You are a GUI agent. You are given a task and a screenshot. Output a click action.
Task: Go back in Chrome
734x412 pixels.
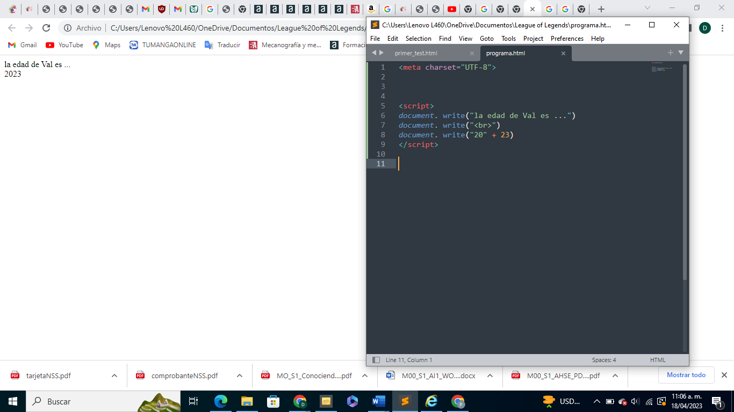pyautogui.click(x=11, y=28)
